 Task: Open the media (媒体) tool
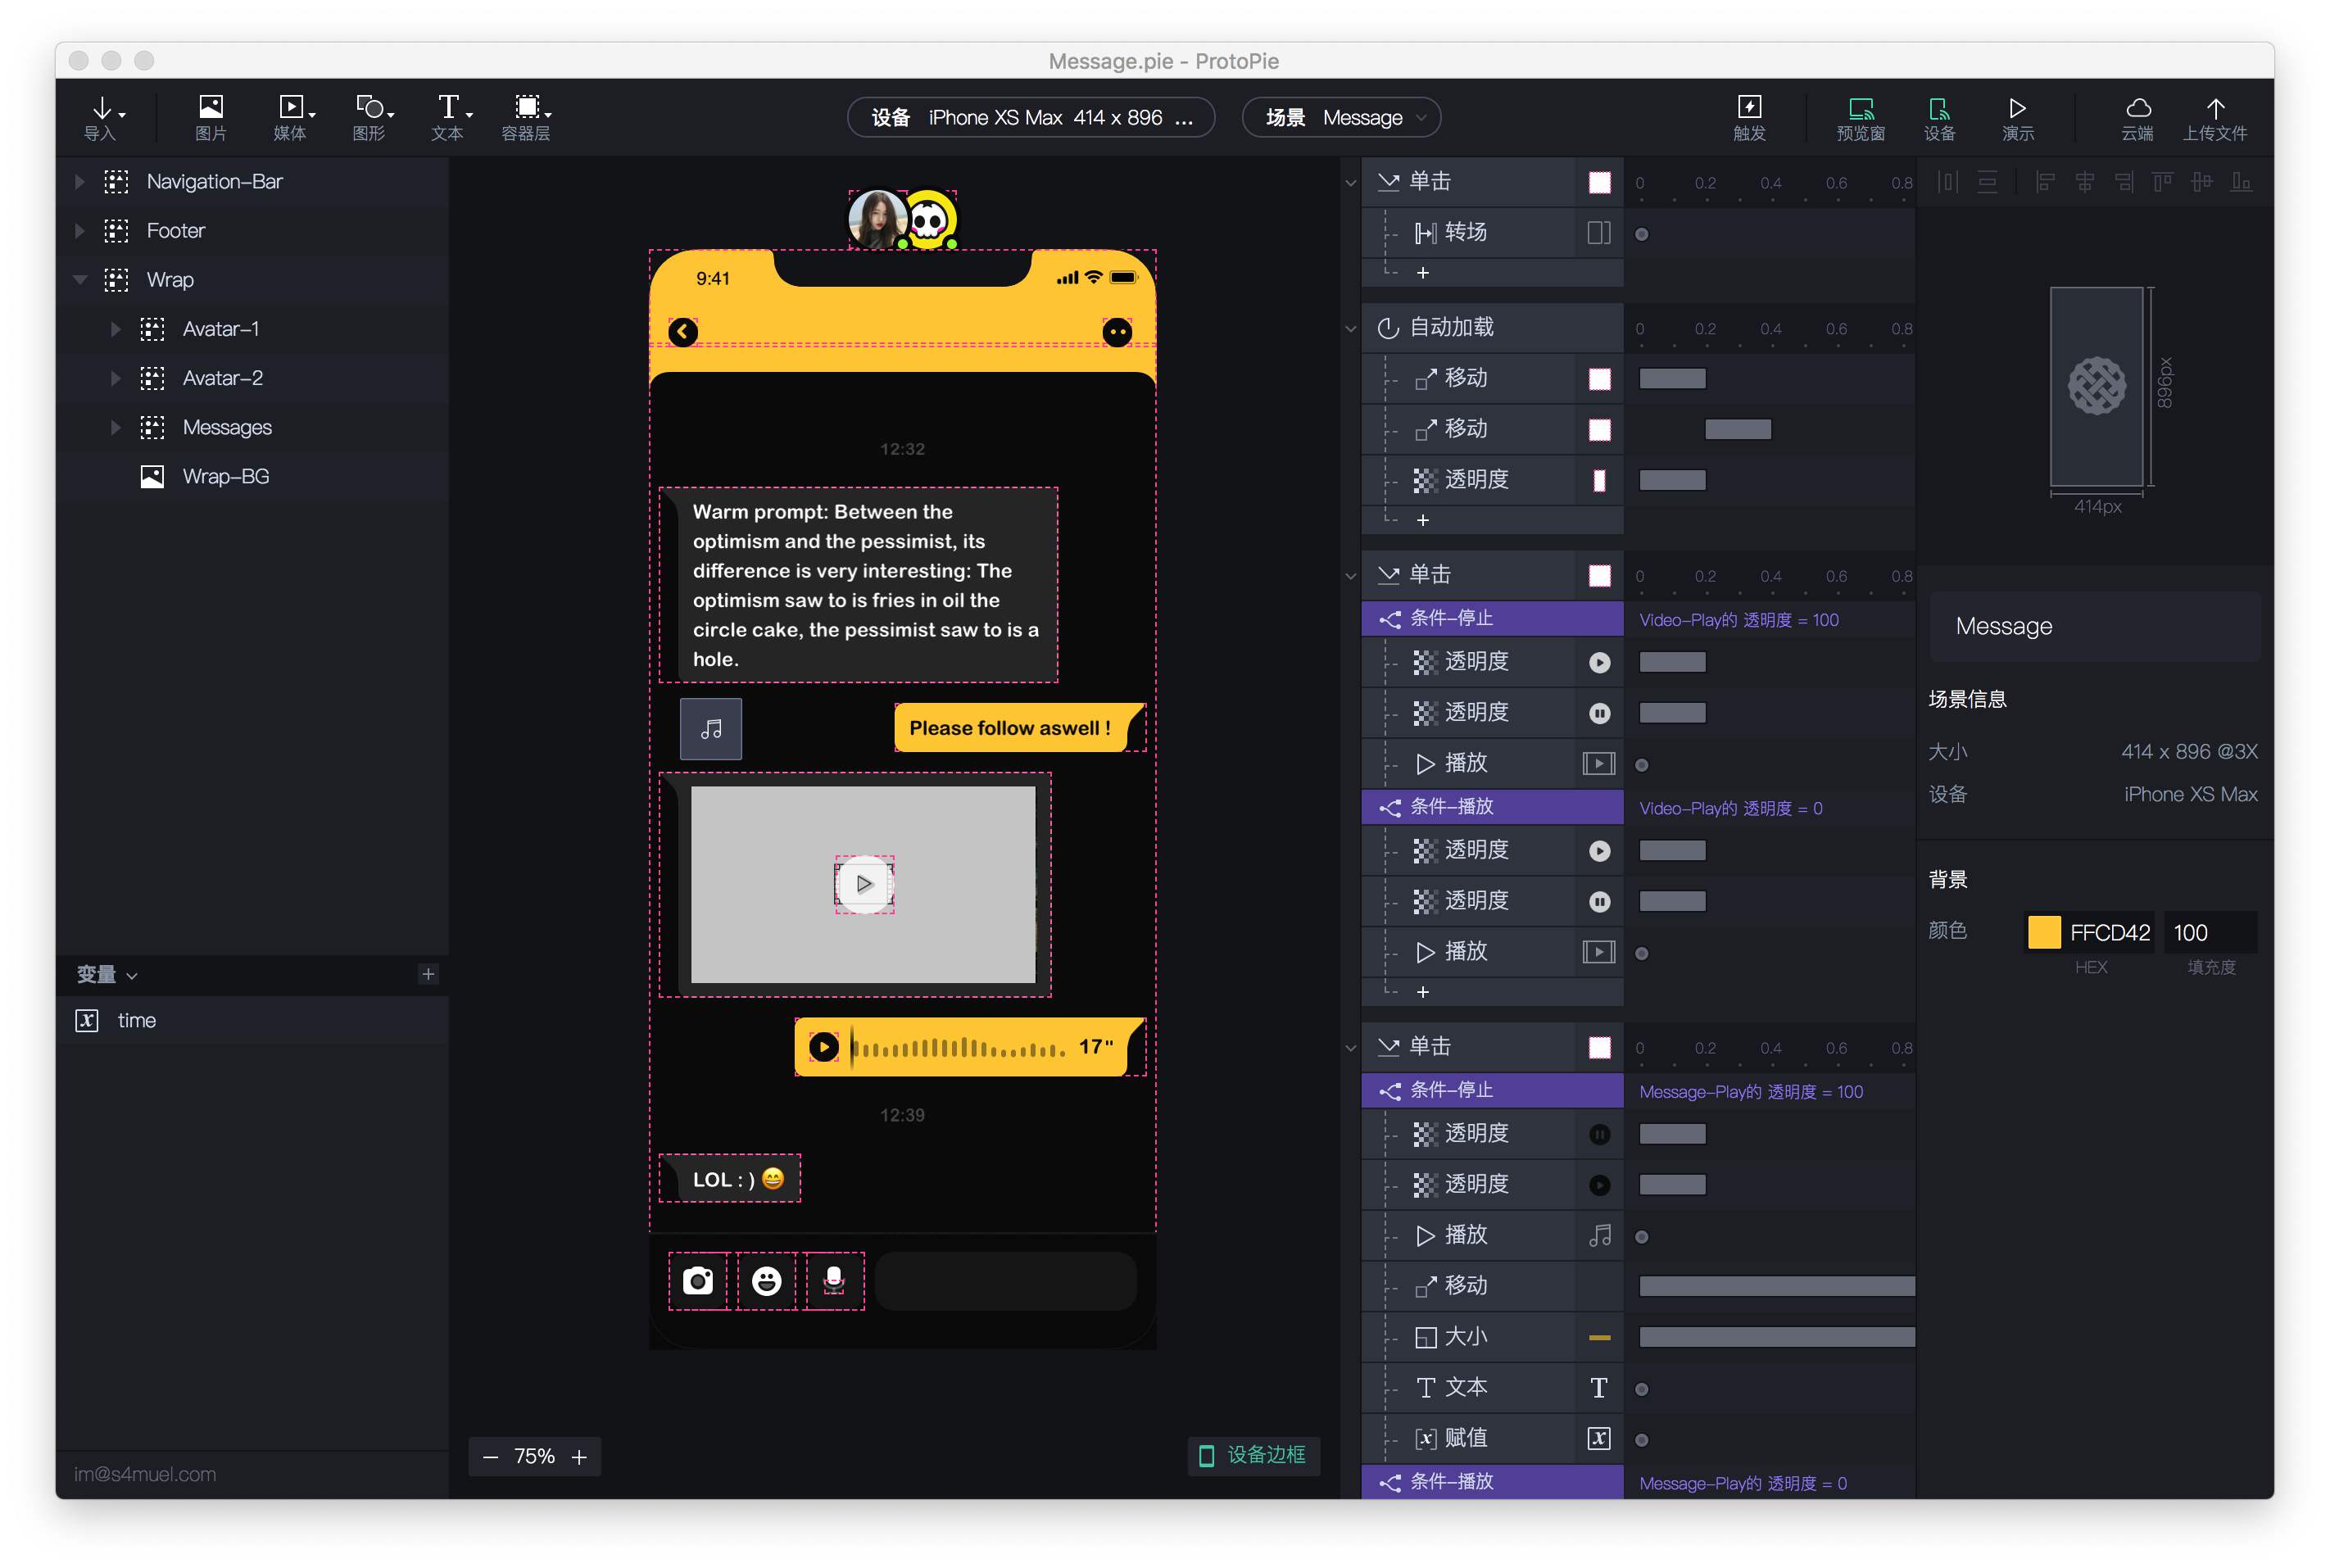289,115
